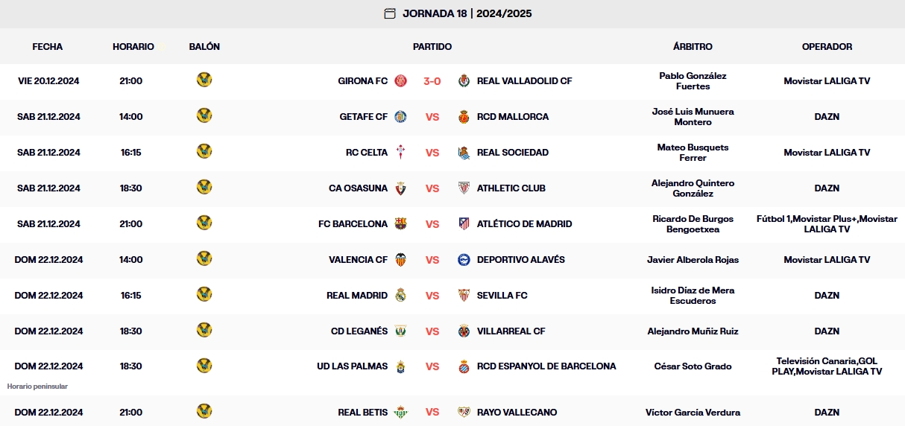Screen dimensions: 905x426
Task: Click the Athletic Club crest
Action: coord(464,188)
